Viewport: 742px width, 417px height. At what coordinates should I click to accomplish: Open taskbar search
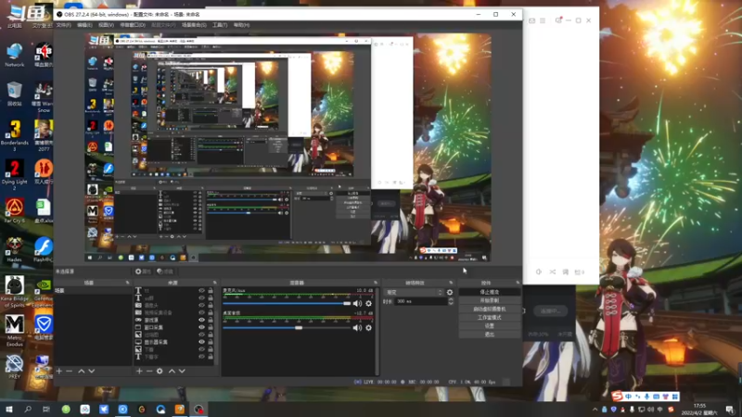pyautogui.click(x=28, y=409)
